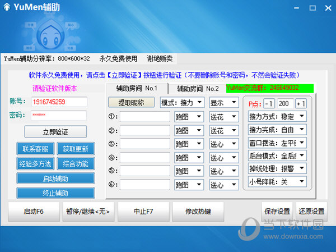Screen dimensions: 336x252
Task: Switch to 辅助房间 No.2 tab
Action: coord(198,89)
